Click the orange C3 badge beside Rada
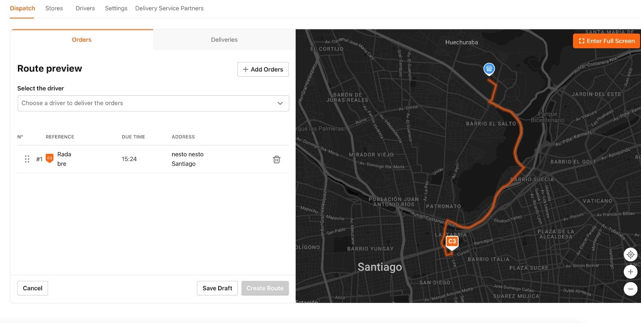 [x=50, y=158]
